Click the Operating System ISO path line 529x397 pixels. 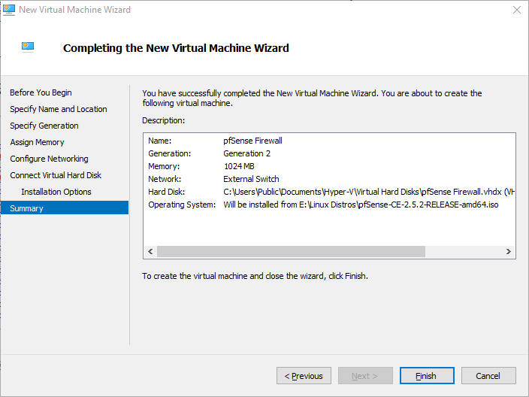(361, 205)
